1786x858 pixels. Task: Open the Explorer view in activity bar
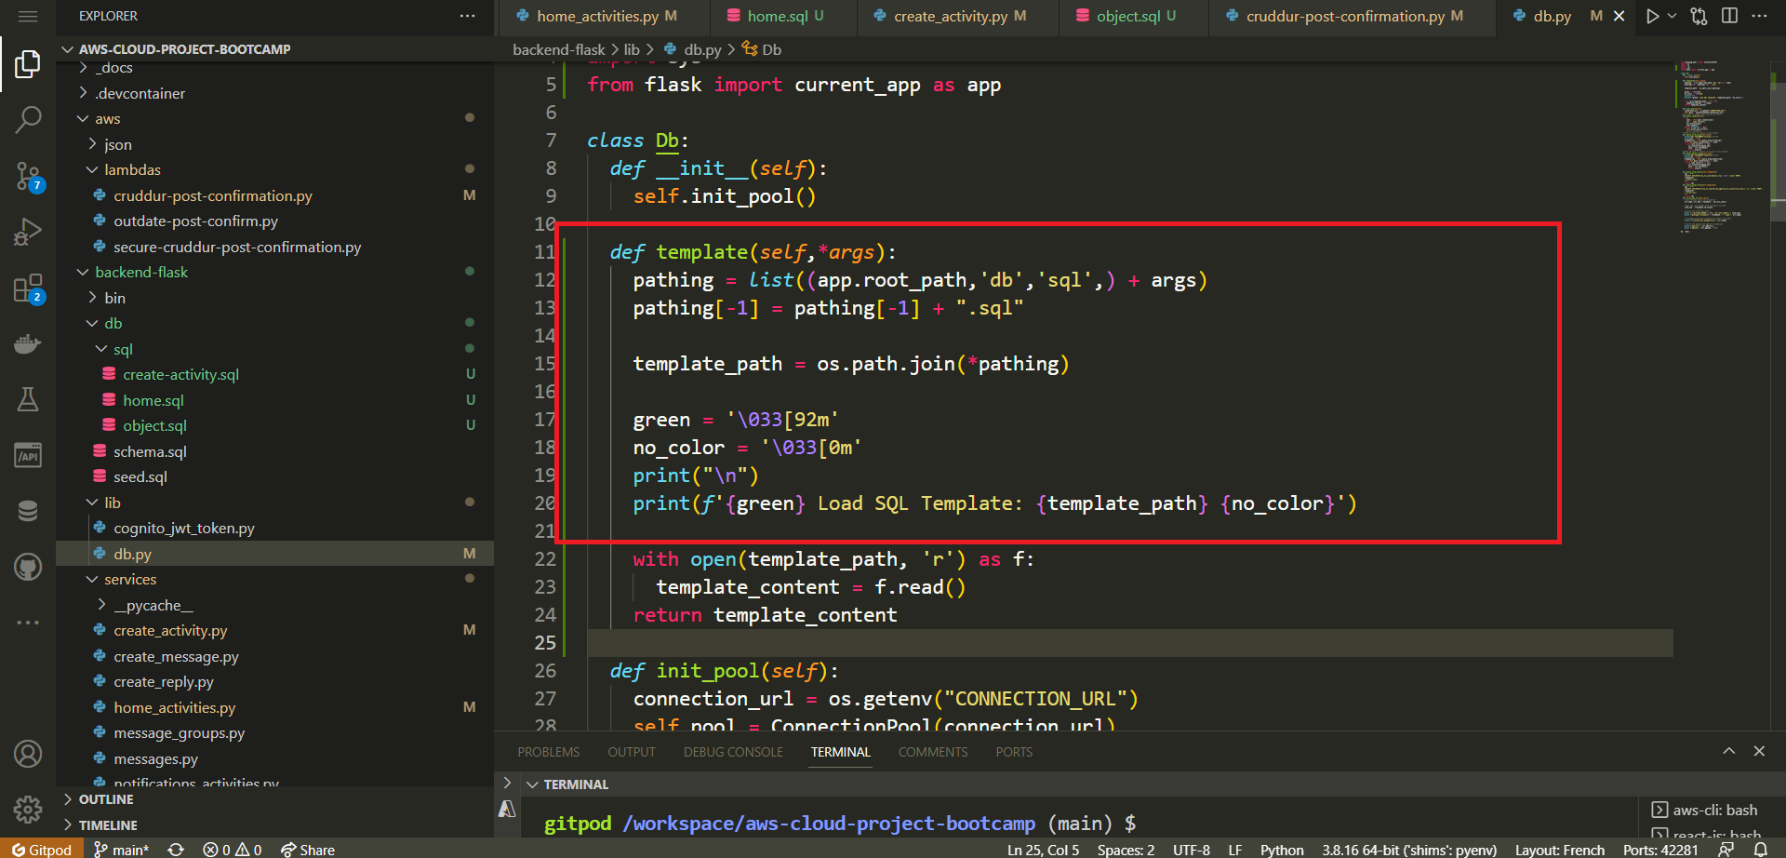28,63
